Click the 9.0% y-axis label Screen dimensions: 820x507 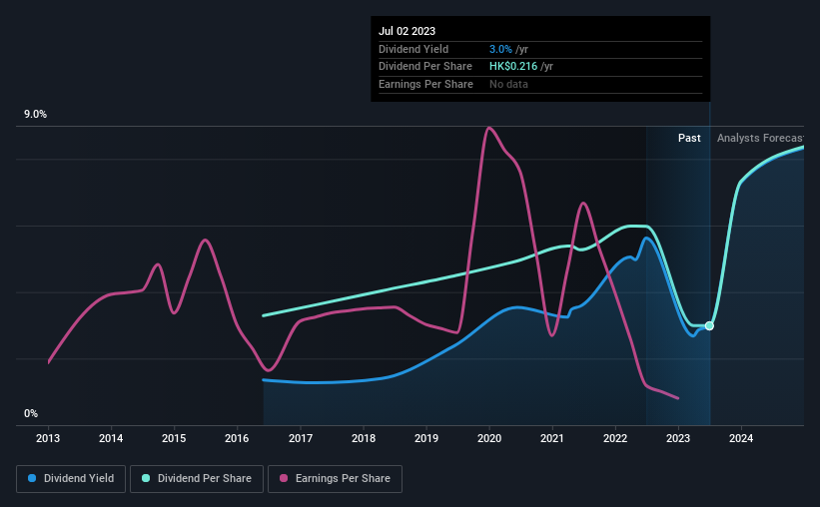tap(35, 115)
